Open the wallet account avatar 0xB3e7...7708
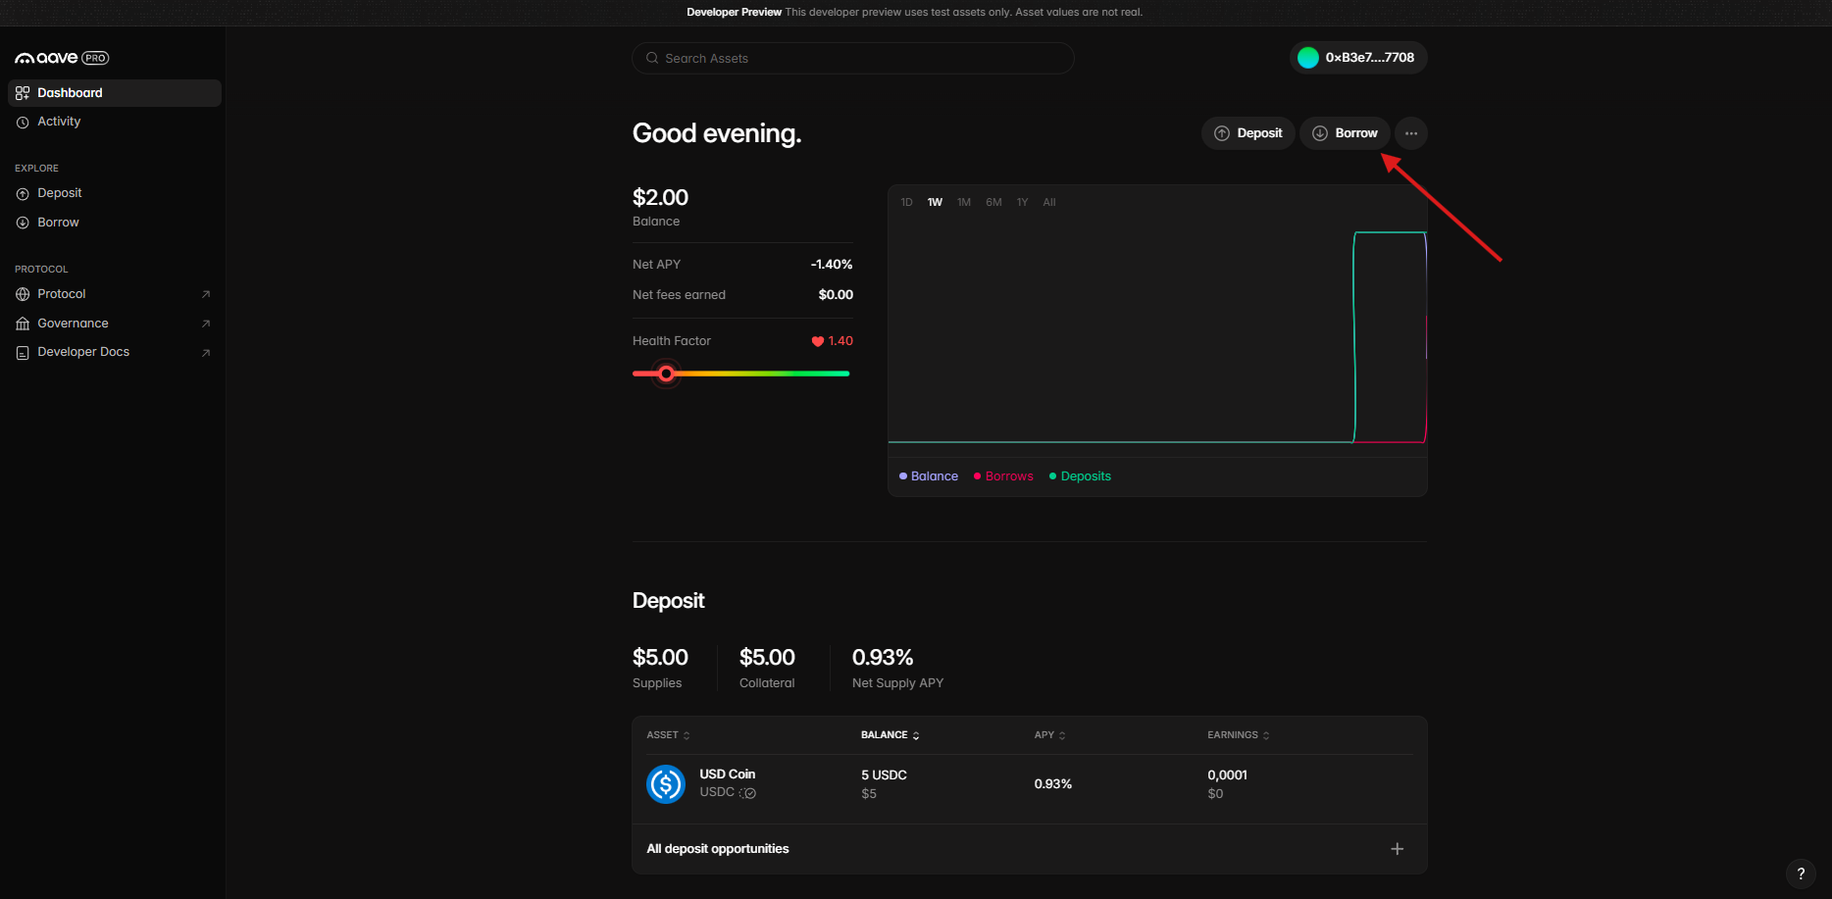1832x899 pixels. point(1307,58)
